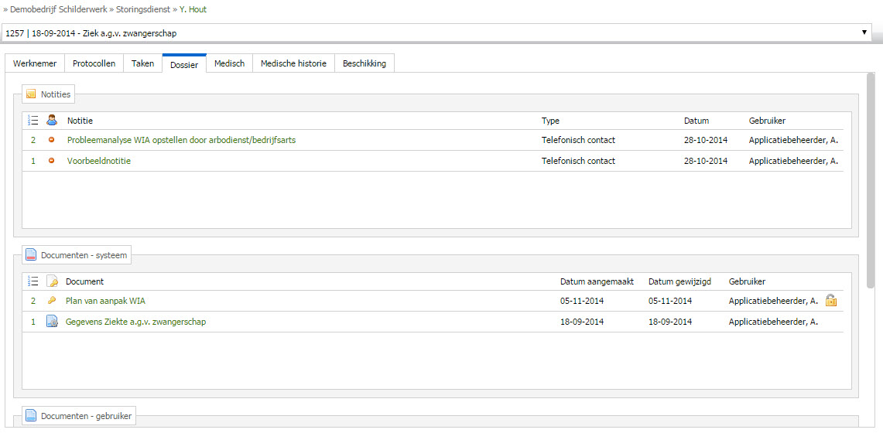Screen dimensions: 883x433
Task: Click modified date 18-09-2014 of Gegevens Ziekte
Action: 670,322
